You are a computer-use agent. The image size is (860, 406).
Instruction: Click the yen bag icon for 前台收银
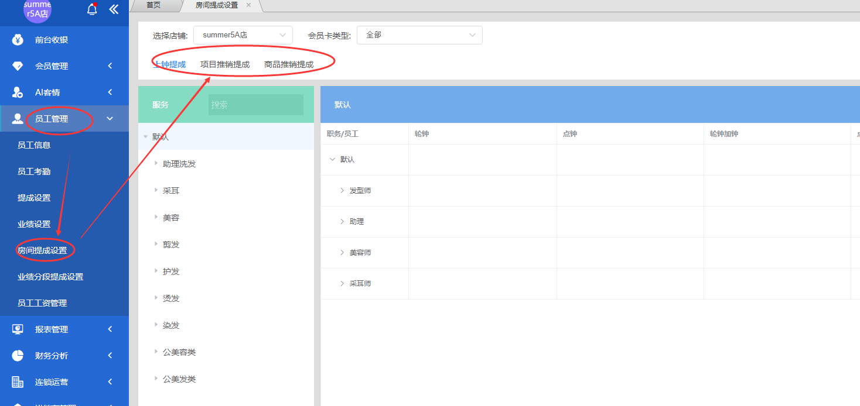[x=18, y=40]
